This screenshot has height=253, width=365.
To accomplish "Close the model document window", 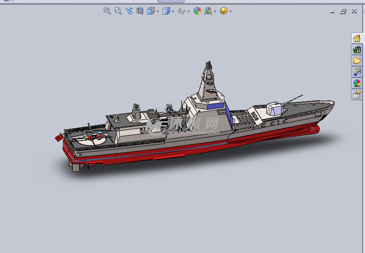I will click(354, 11).
